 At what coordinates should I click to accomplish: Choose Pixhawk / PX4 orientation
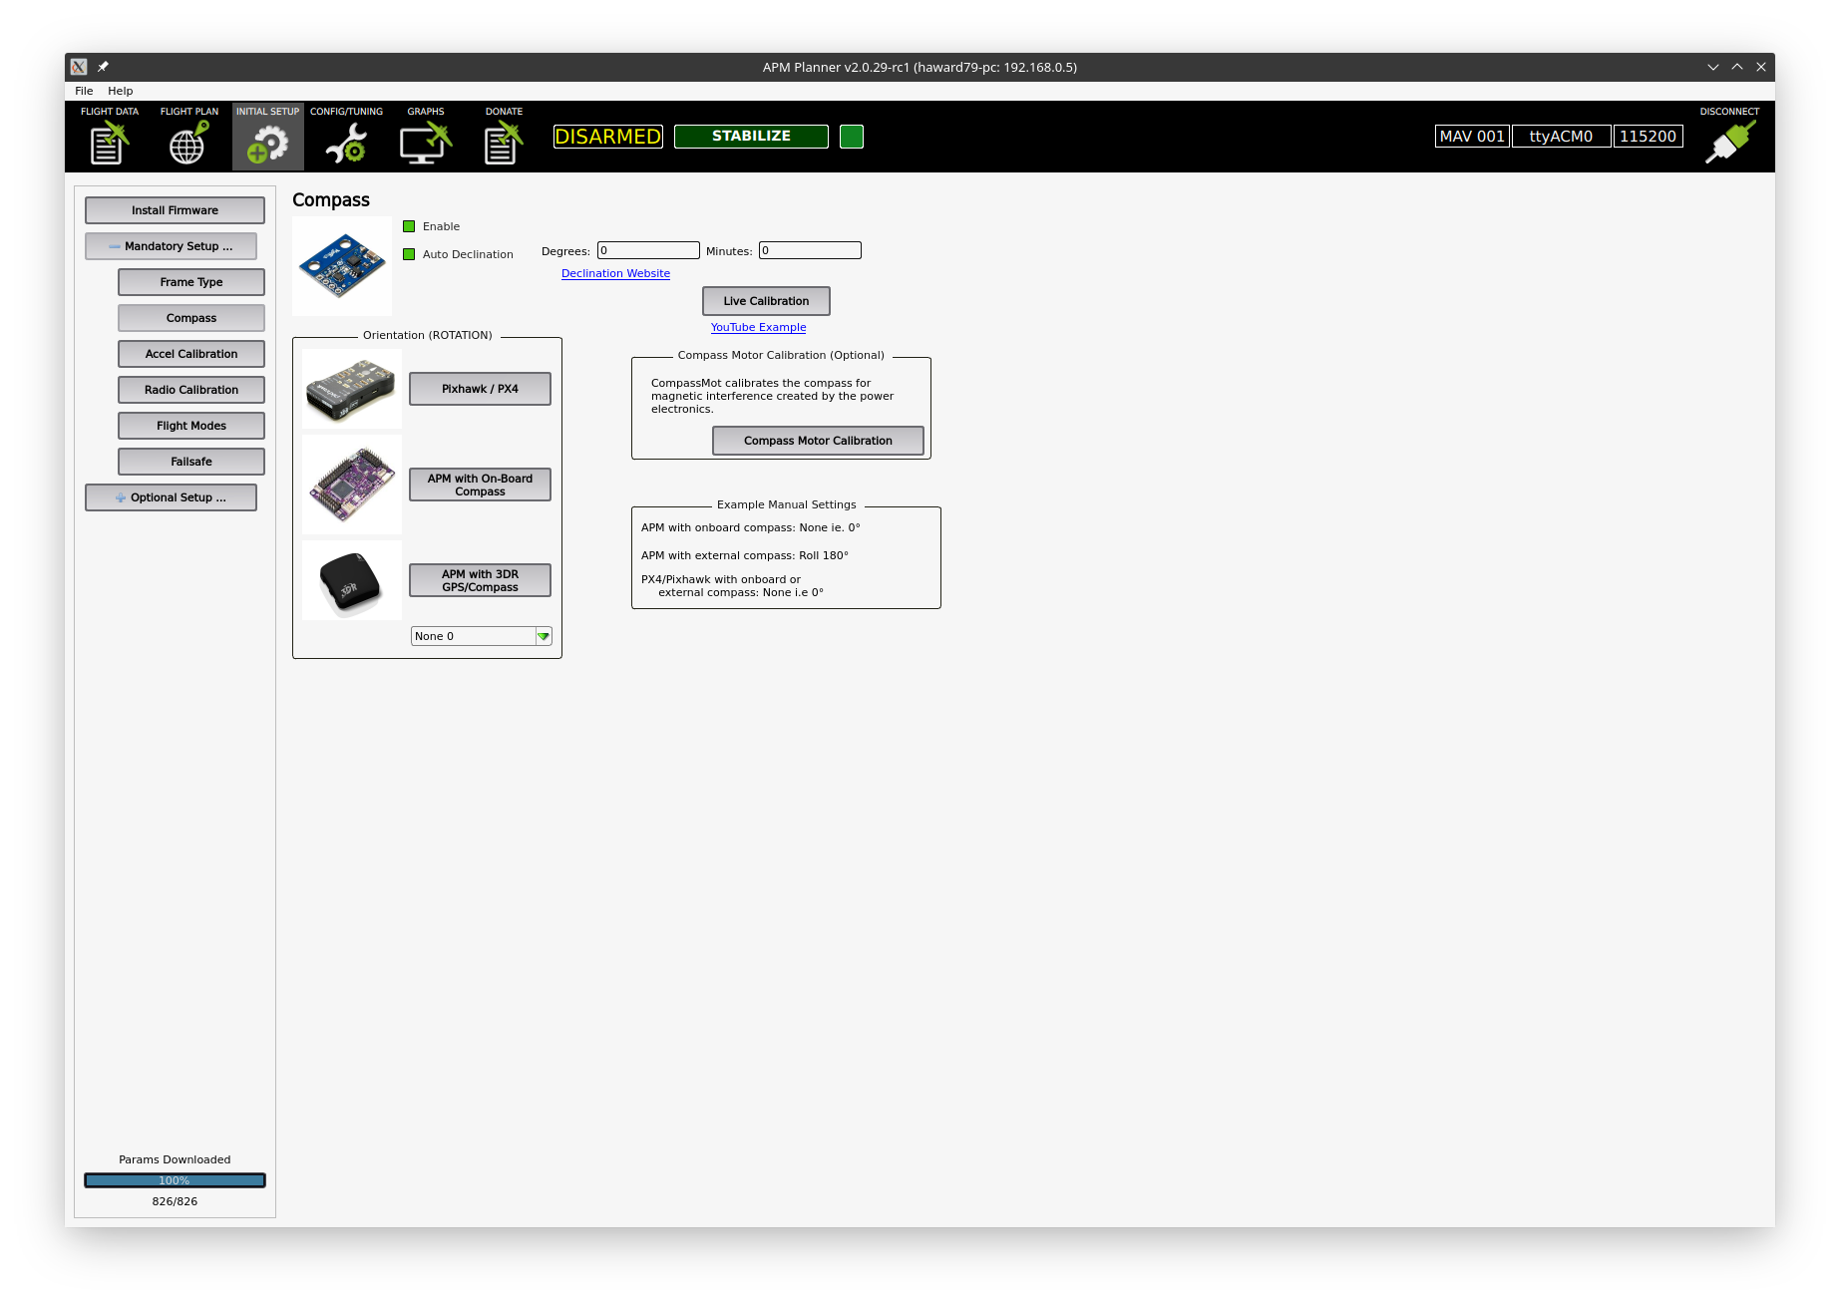(480, 389)
